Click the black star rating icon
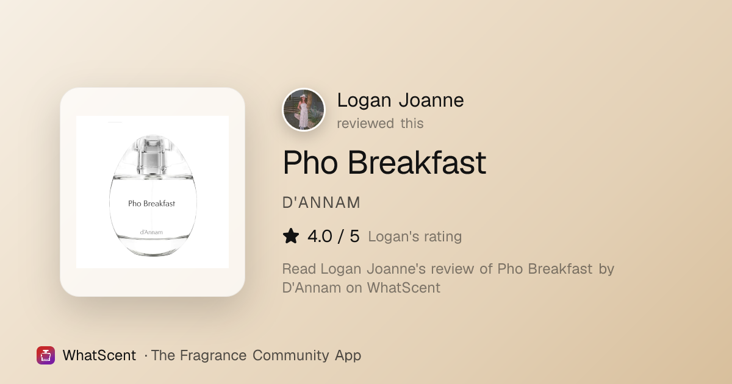 tap(291, 236)
